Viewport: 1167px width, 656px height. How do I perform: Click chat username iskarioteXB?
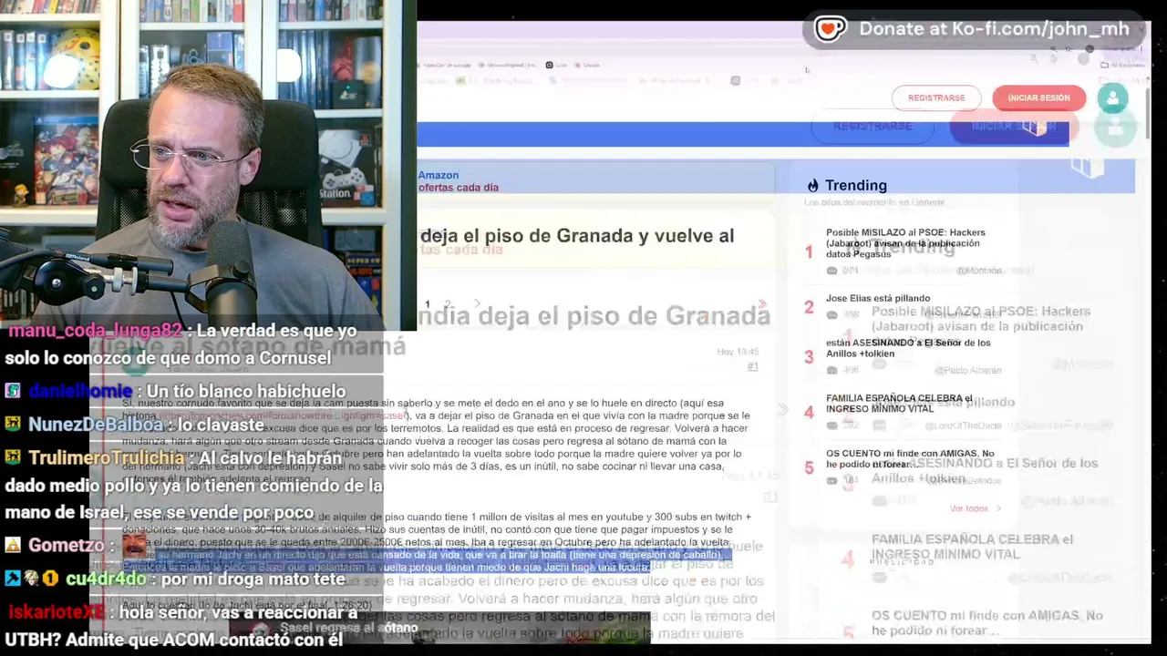(57, 612)
